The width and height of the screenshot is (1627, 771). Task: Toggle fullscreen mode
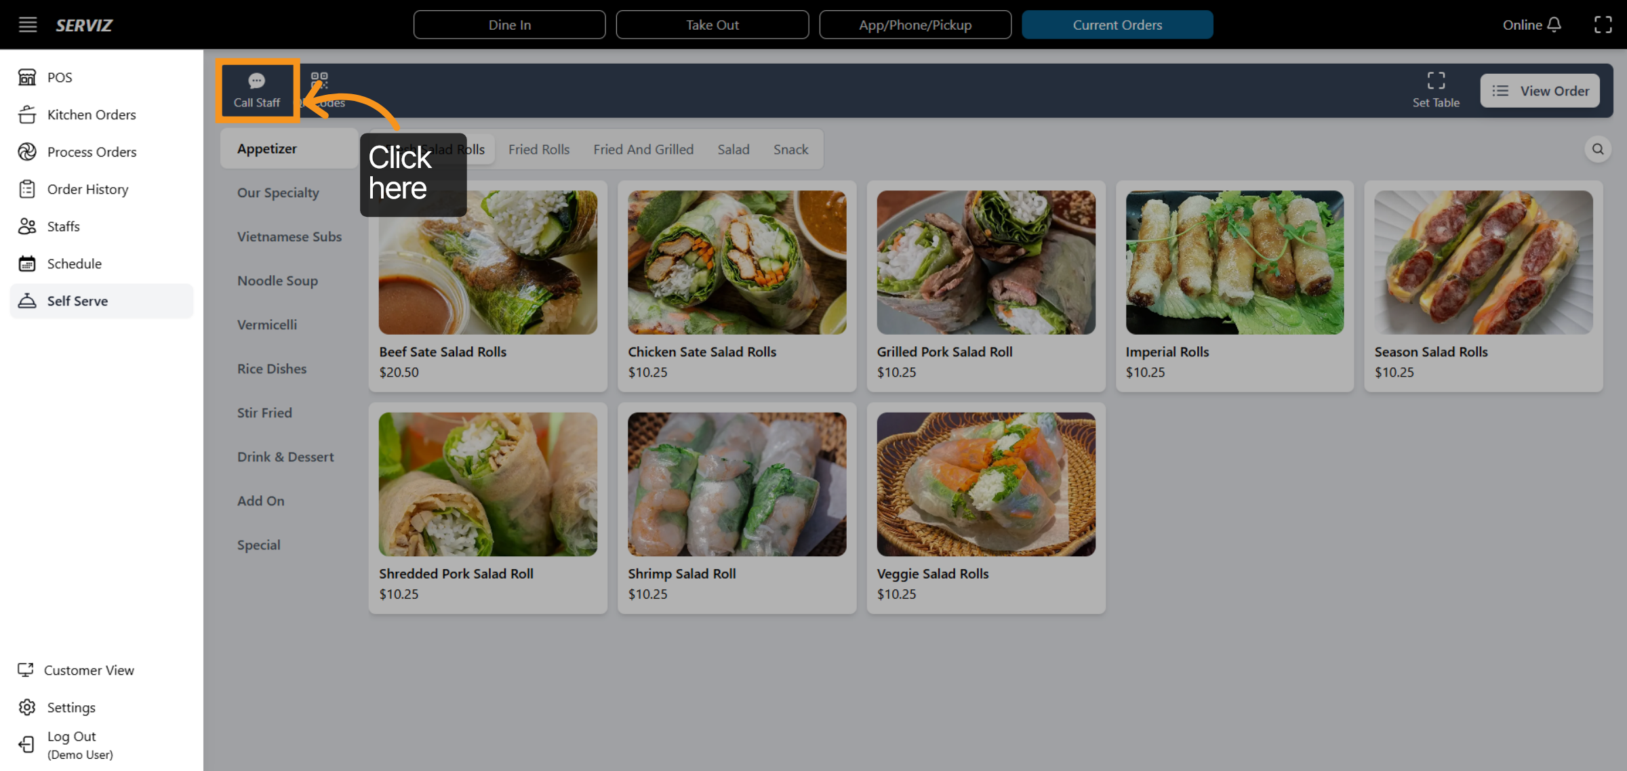coord(1603,24)
